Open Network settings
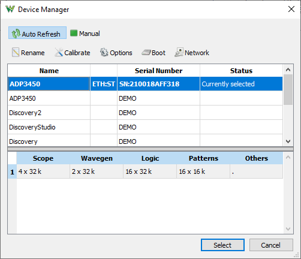This screenshot has width=301, height=259. click(x=192, y=53)
